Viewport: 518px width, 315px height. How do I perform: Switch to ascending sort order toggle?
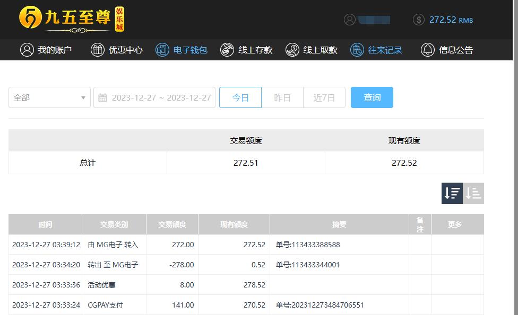(473, 193)
